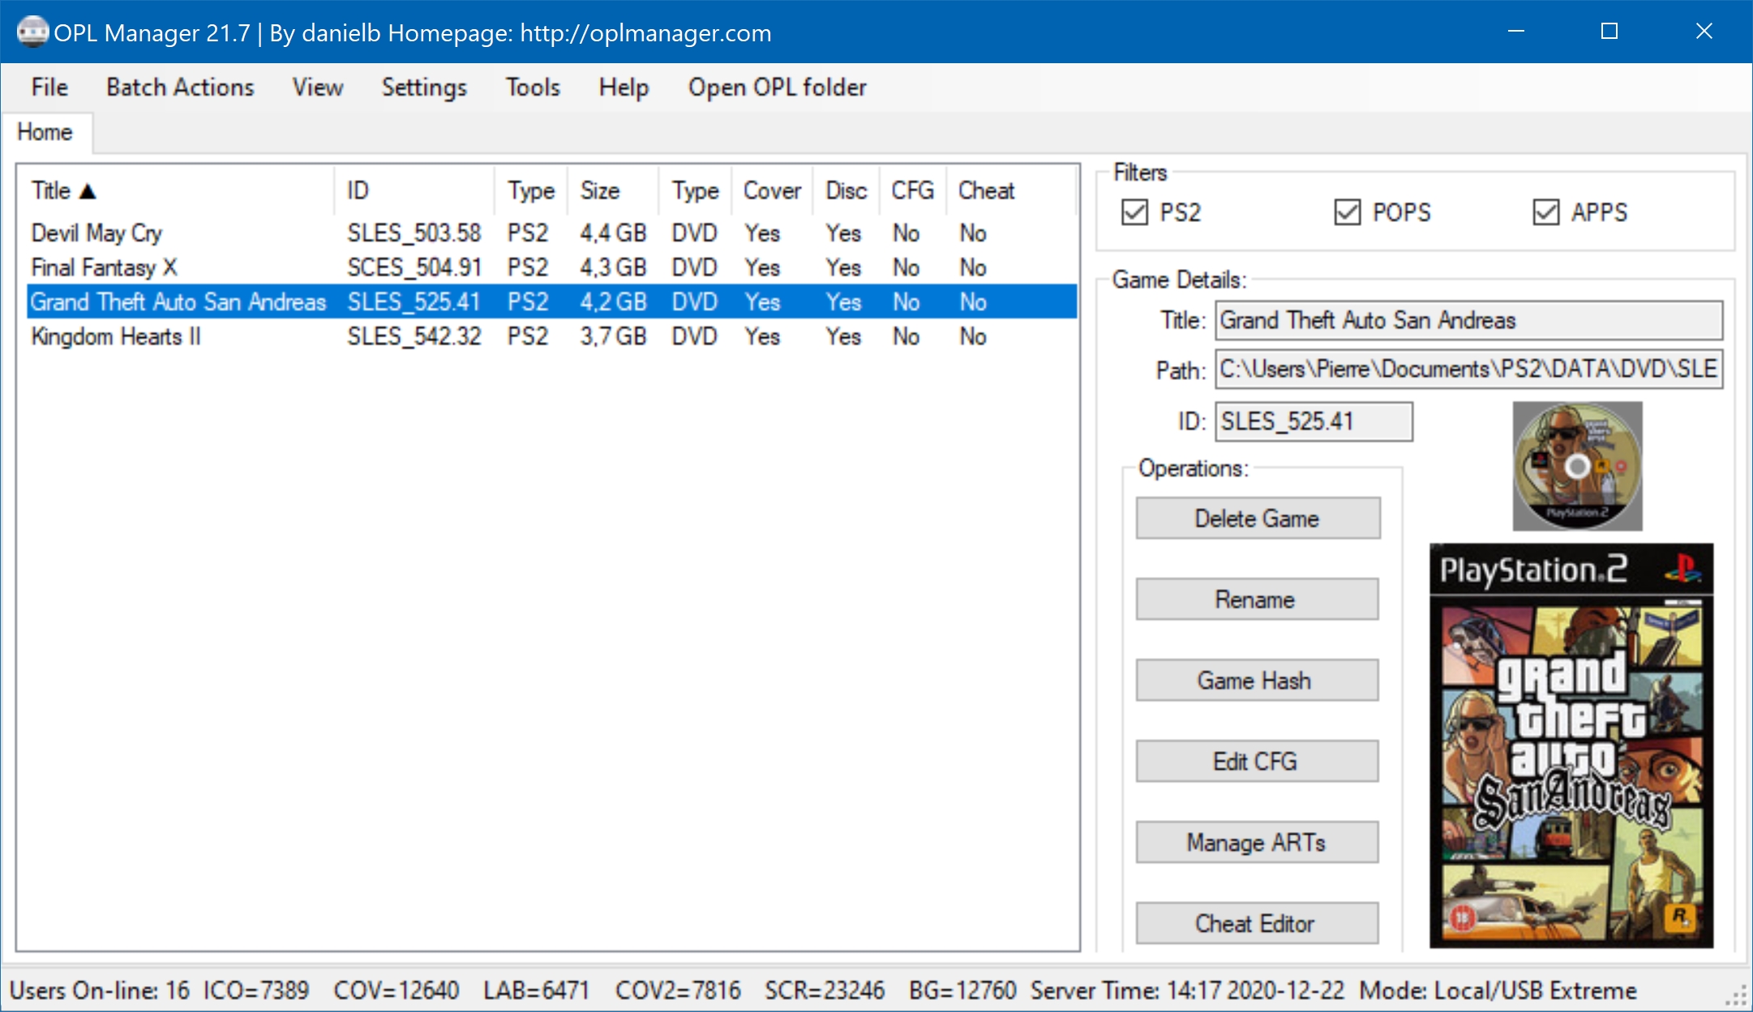Screen dimensions: 1753x1012
Task: Click the ID SCES_504.91 cell
Action: coord(414,267)
